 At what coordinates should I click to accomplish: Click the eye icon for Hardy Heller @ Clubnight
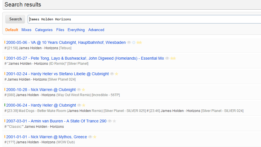(79, 105)
